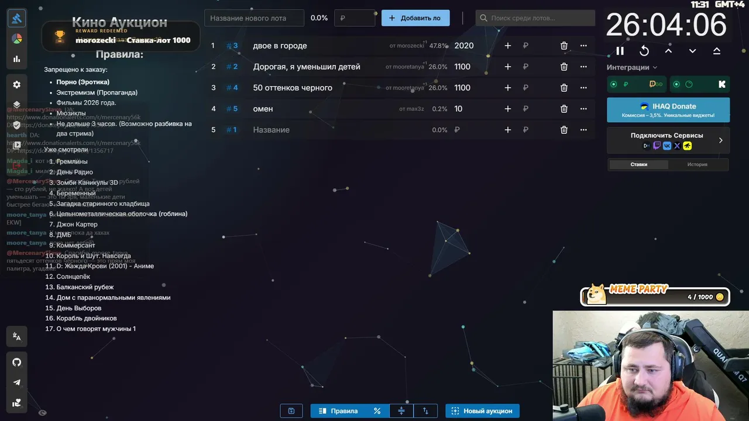Toggle the compact rows view button

[x=401, y=411]
